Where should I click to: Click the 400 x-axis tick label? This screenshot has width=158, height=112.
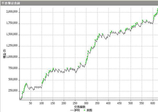pos(108,103)
